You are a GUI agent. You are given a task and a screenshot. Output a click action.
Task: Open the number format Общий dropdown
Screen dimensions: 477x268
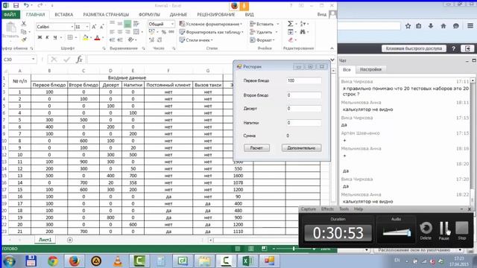[172, 24]
